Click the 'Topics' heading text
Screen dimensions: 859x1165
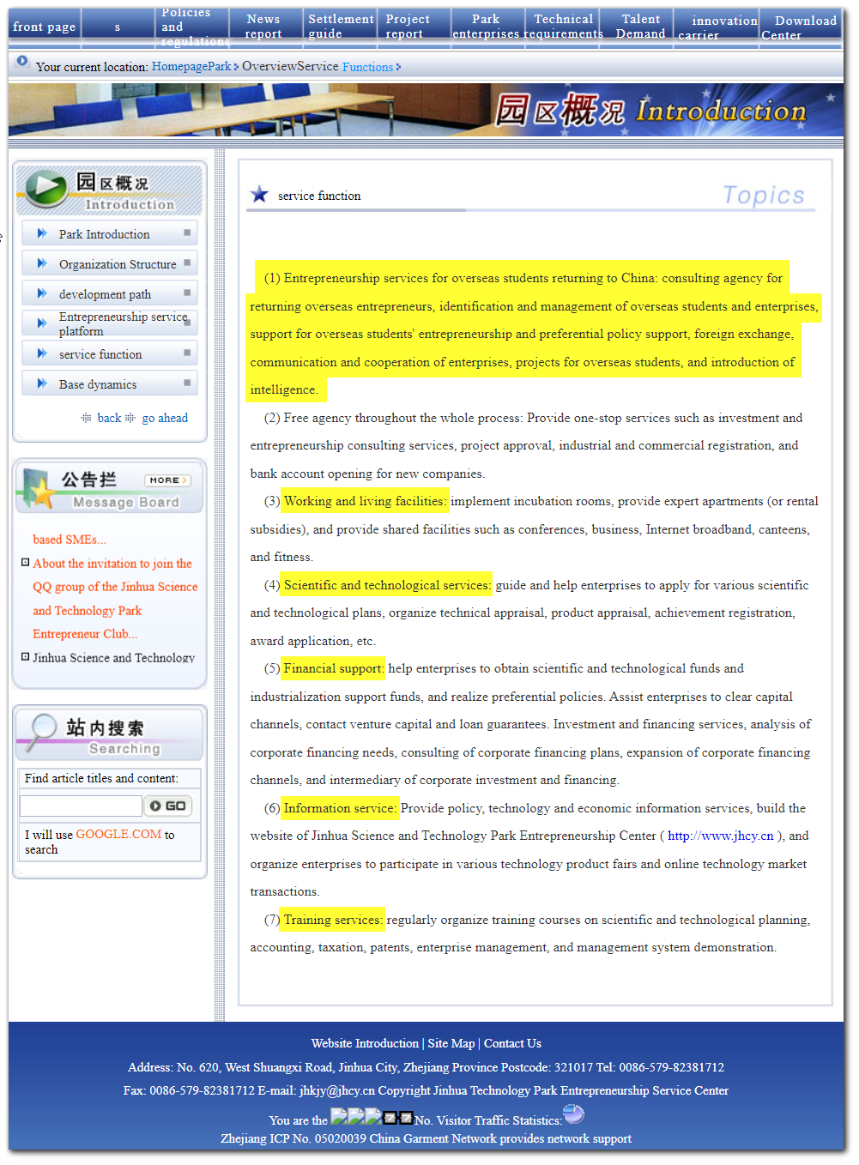[x=764, y=196]
